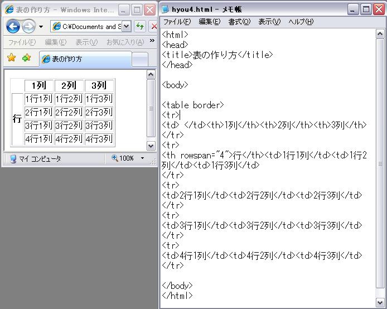This screenshot has width=387, height=309.
Task: Click the 2列 header cell
Action: [x=69, y=86]
